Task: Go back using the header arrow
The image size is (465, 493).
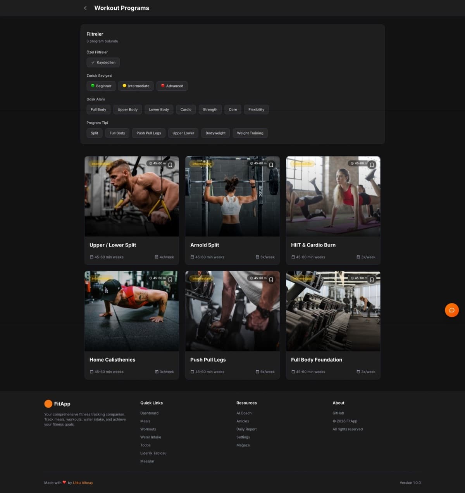Action: coord(85,8)
